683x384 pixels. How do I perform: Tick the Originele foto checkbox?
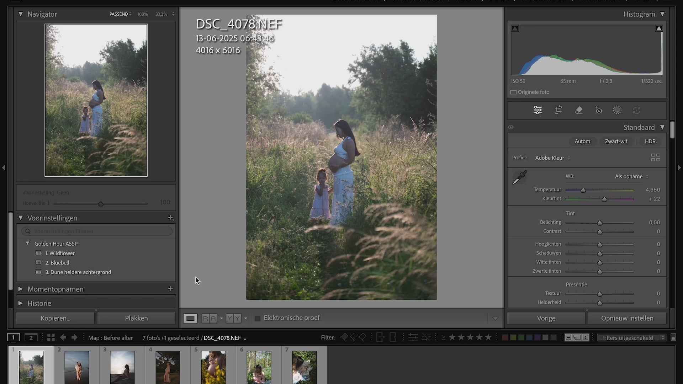coord(513,92)
